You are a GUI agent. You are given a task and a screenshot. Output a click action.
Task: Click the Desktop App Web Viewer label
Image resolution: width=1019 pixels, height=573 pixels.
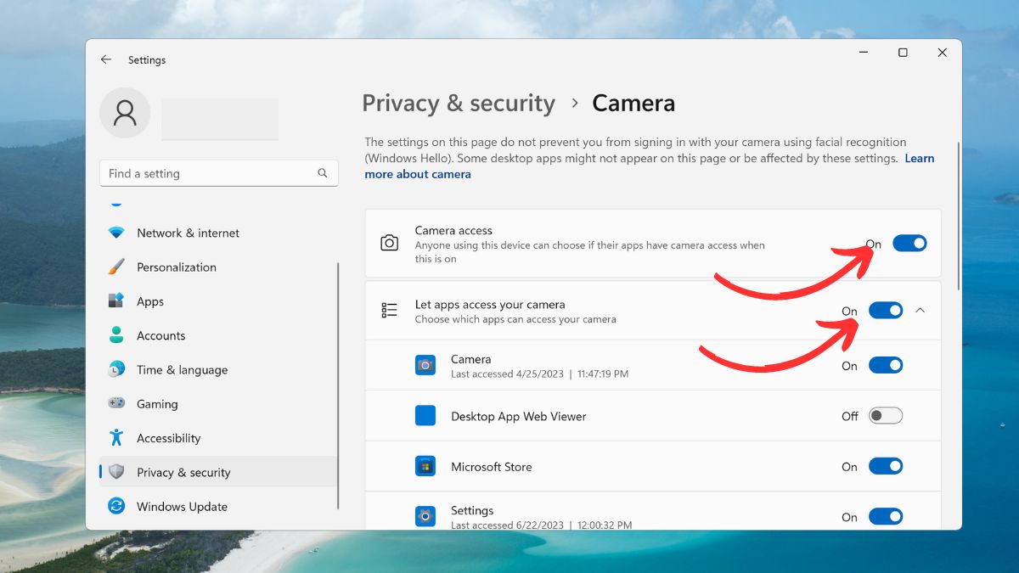[519, 416]
